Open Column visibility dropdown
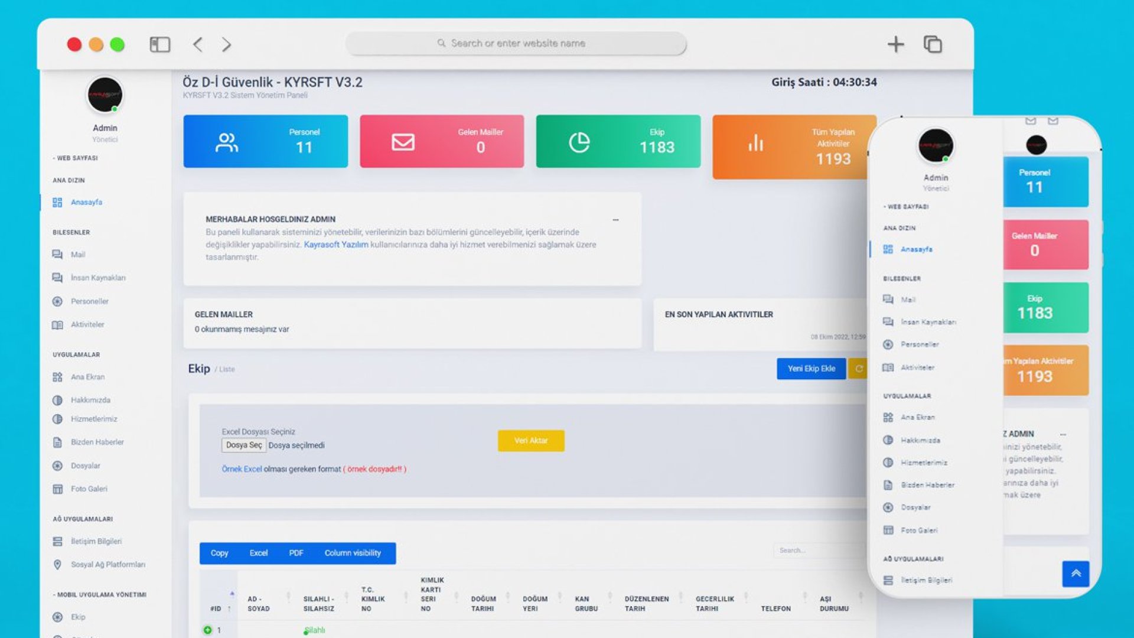 click(353, 553)
